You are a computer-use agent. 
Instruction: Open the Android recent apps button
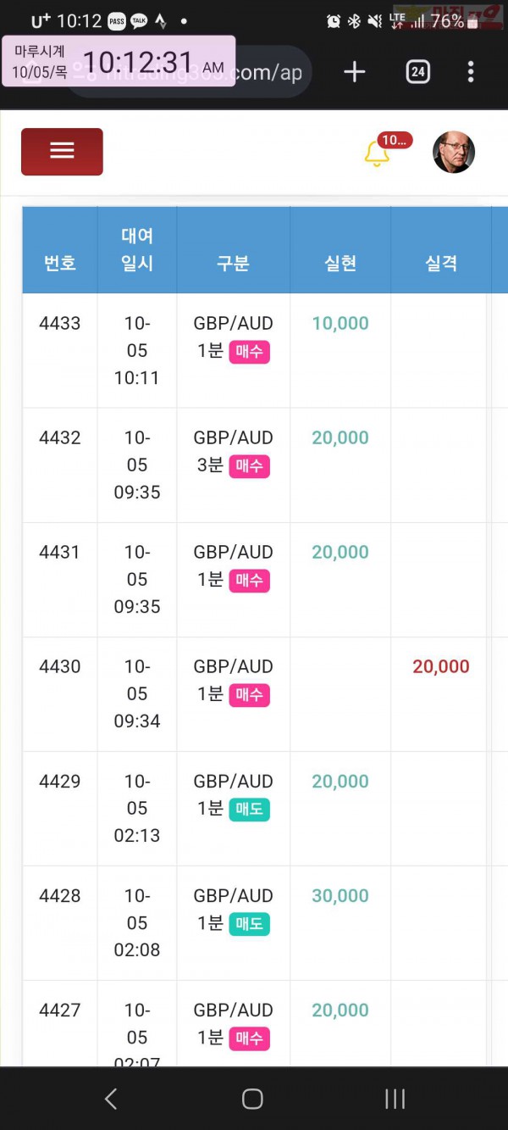point(395,1099)
